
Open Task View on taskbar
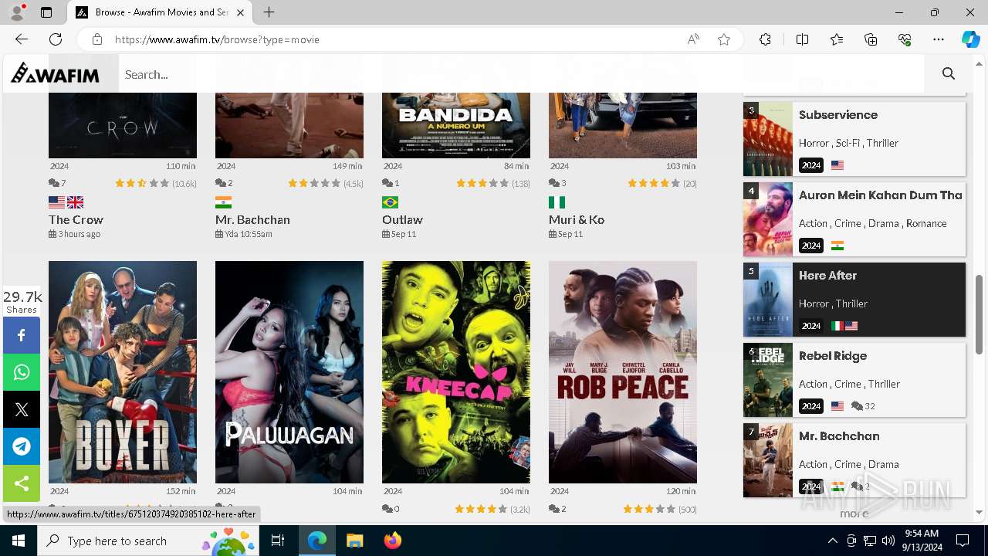tap(278, 541)
